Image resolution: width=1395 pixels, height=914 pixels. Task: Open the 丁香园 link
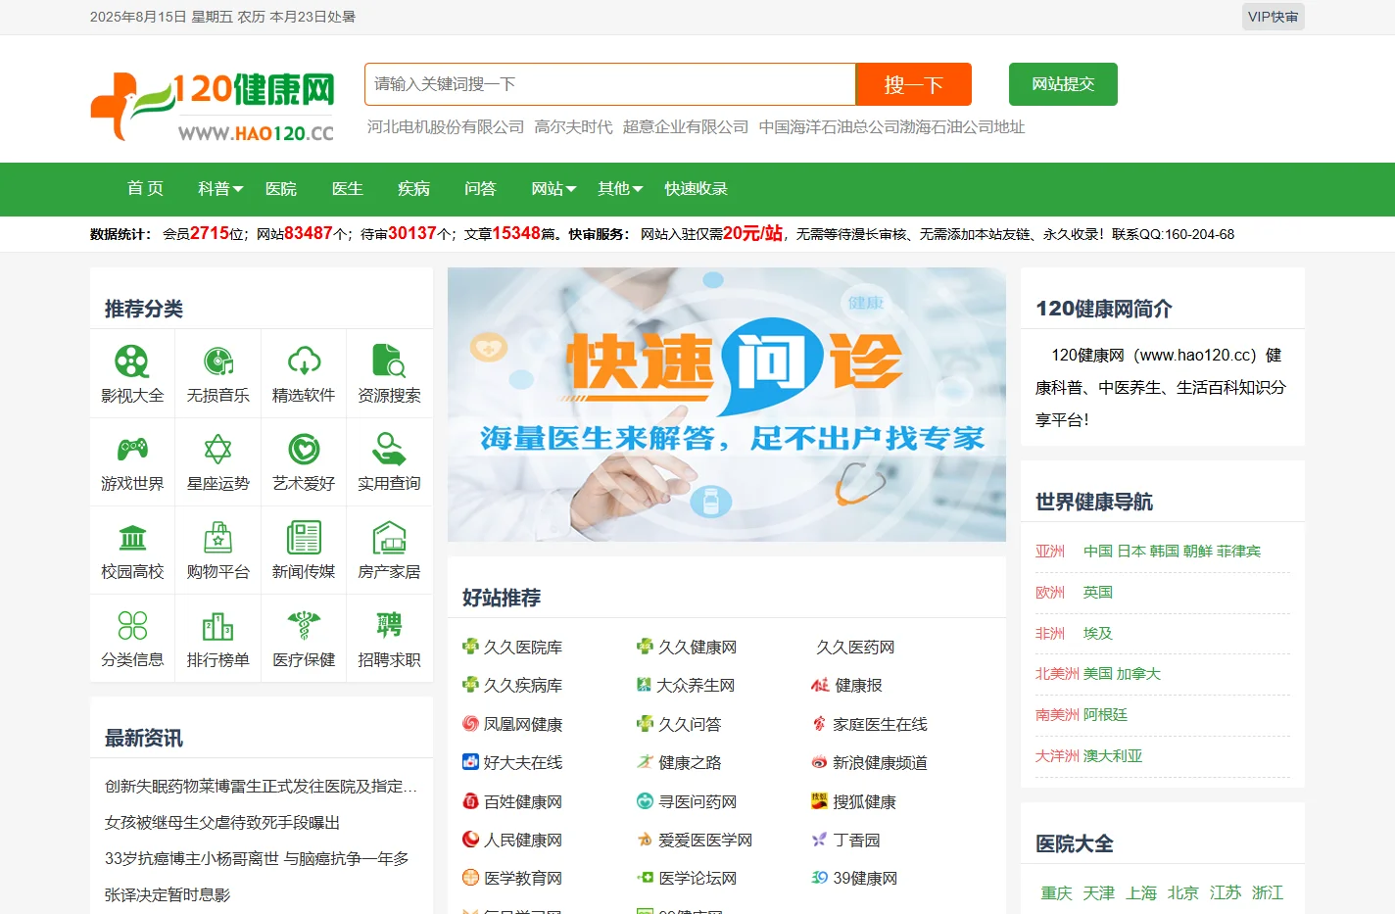[x=856, y=840]
